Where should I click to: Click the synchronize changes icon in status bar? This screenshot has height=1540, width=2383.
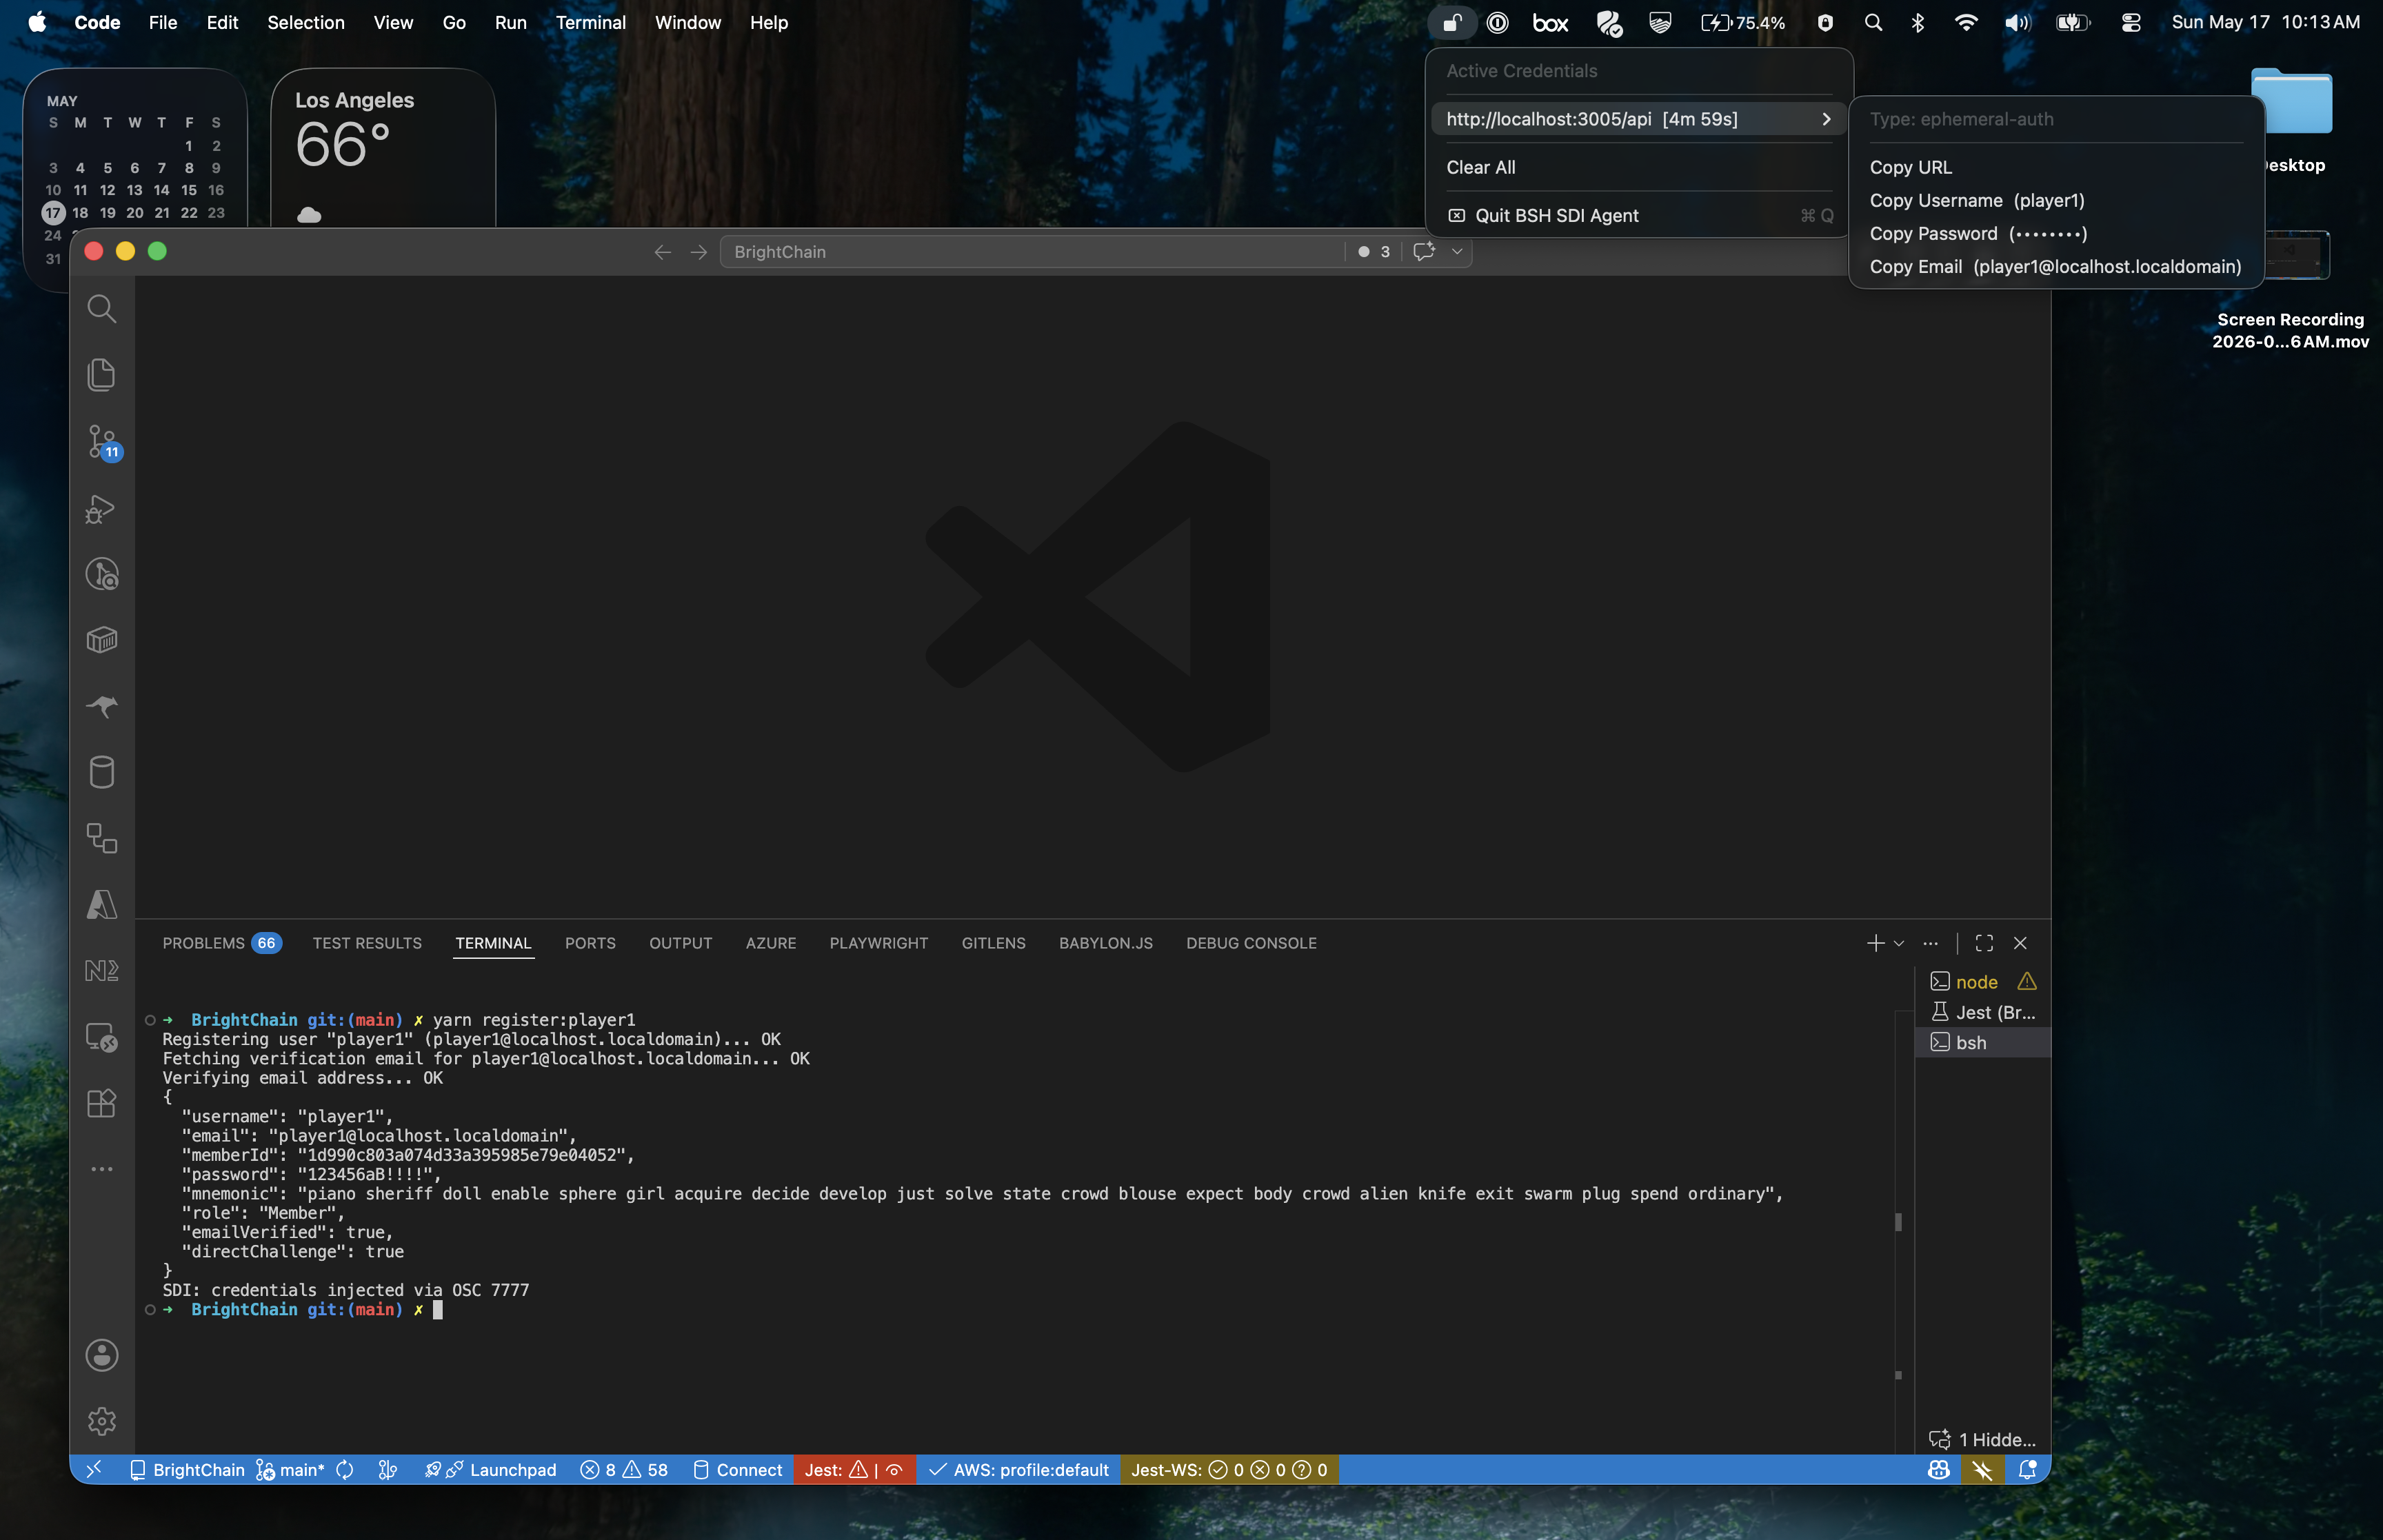pos(345,1470)
